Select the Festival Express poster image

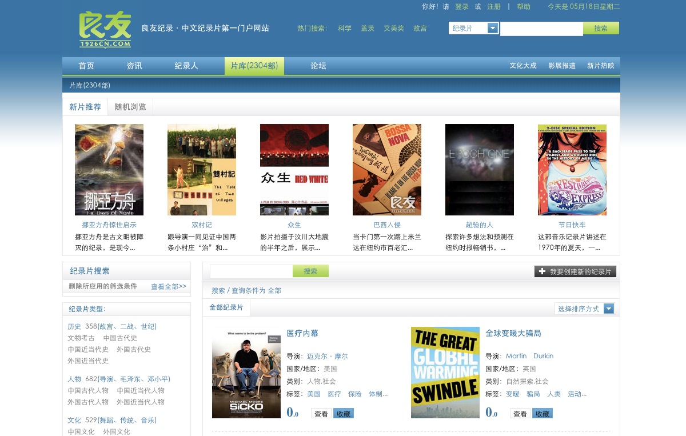tap(572, 170)
